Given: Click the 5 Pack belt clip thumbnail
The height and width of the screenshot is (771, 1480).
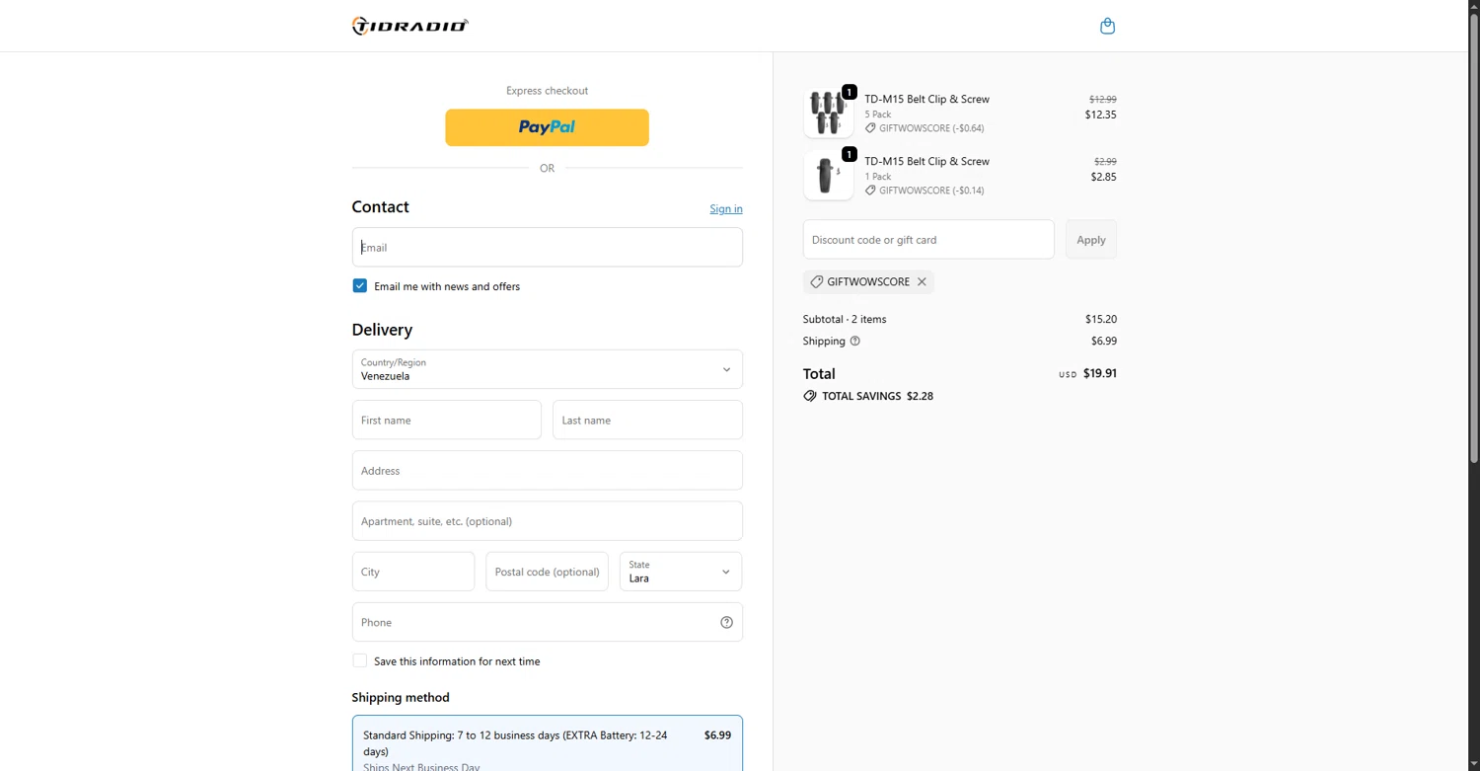Looking at the screenshot, I should tap(828, 113).
